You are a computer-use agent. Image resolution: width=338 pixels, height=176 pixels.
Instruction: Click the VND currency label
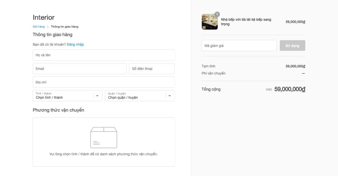(x=269, y=89)
